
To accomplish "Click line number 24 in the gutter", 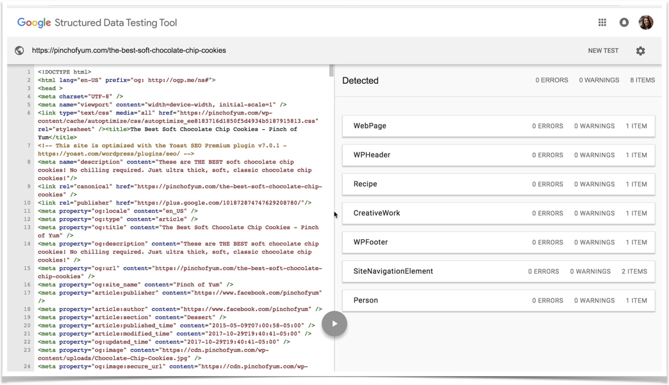I will [x=28, y=366].
